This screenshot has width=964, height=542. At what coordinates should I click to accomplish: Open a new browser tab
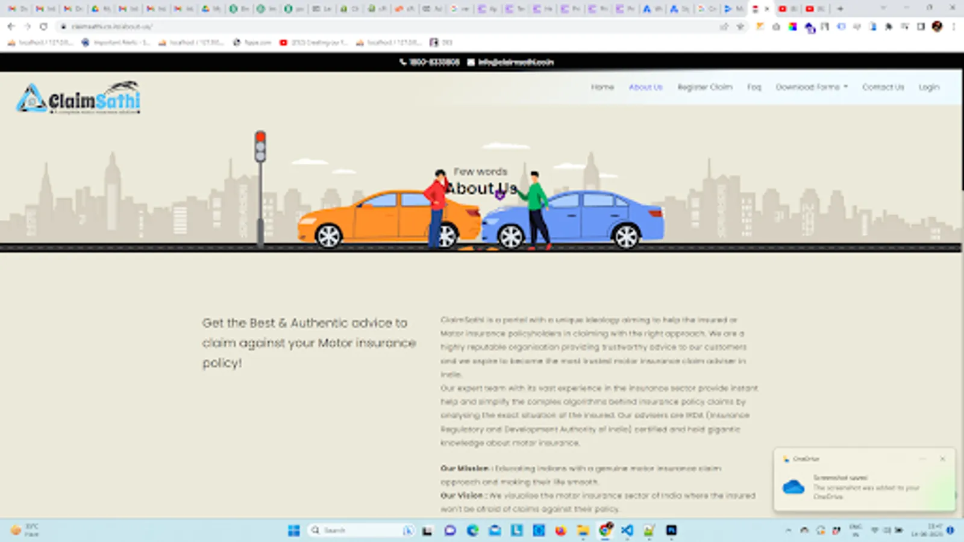[840, 9]
